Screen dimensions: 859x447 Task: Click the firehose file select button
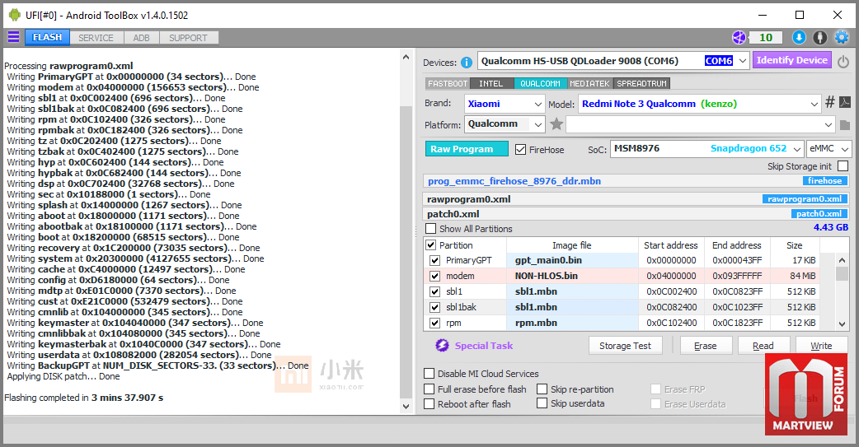click(825, 180)
